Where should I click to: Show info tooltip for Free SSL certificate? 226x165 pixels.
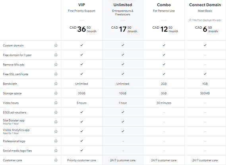56,74
